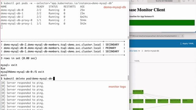This screenshot has height=110, width=196.
Task: Click restart count 2 for proxy-0
Action: click(x=64, y=20)
